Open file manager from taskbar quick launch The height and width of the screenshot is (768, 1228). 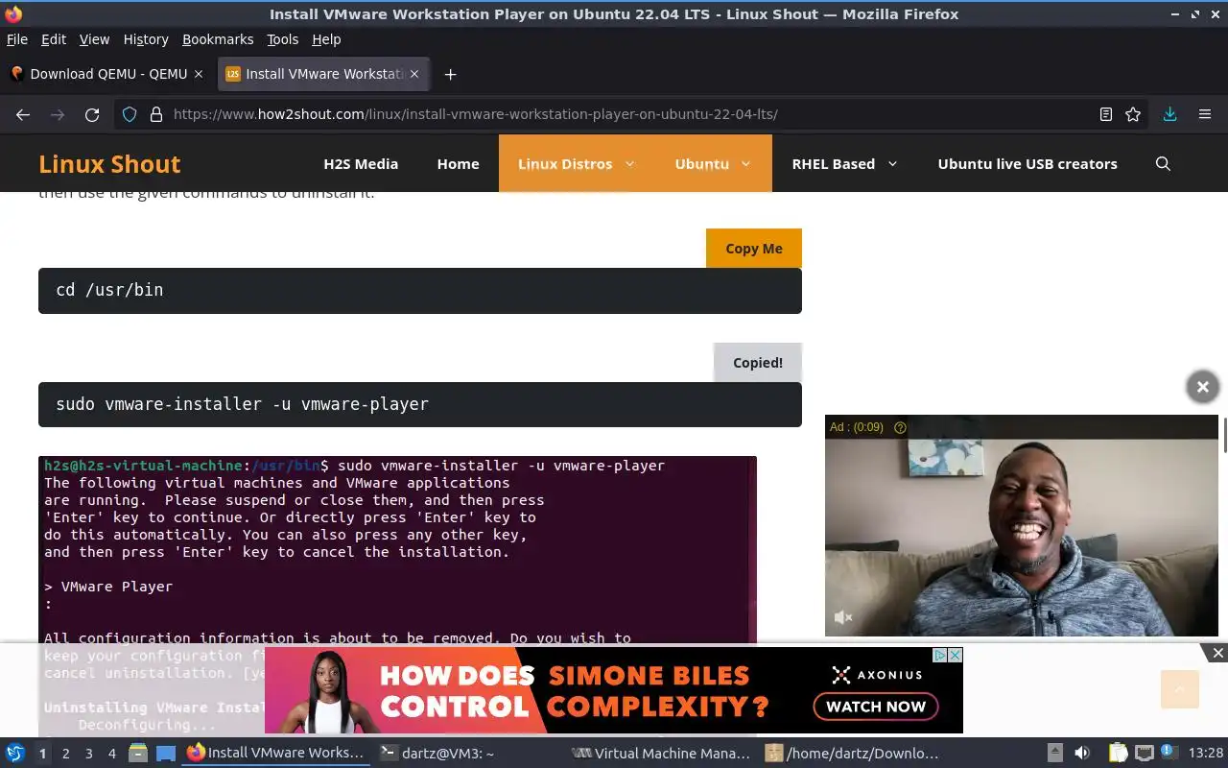point(137,754)
